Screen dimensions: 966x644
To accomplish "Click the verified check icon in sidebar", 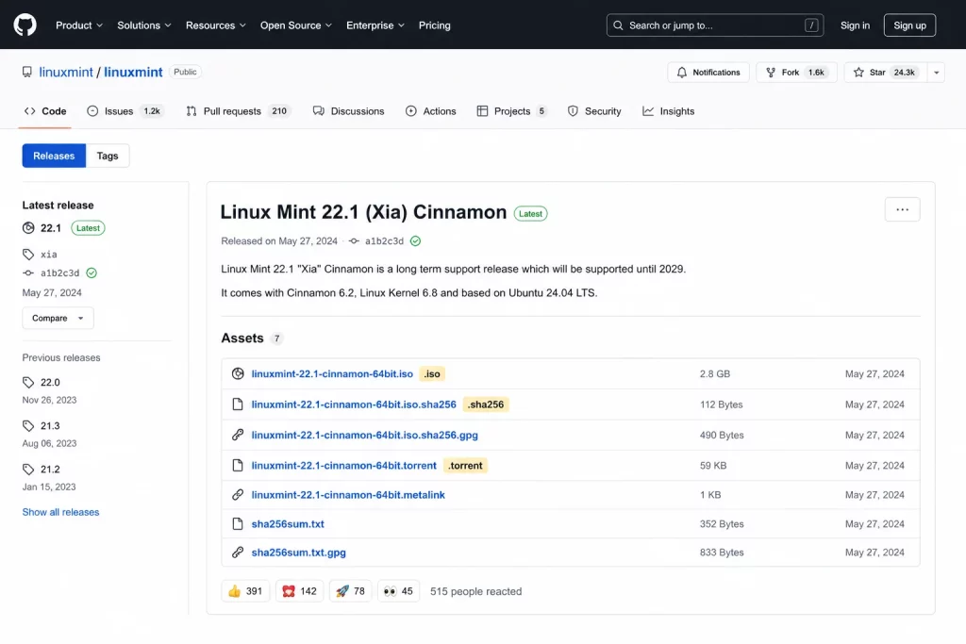I will 92,272.
